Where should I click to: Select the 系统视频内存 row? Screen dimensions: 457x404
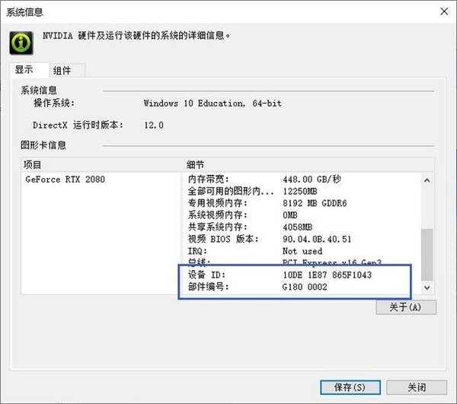(303, 215)
